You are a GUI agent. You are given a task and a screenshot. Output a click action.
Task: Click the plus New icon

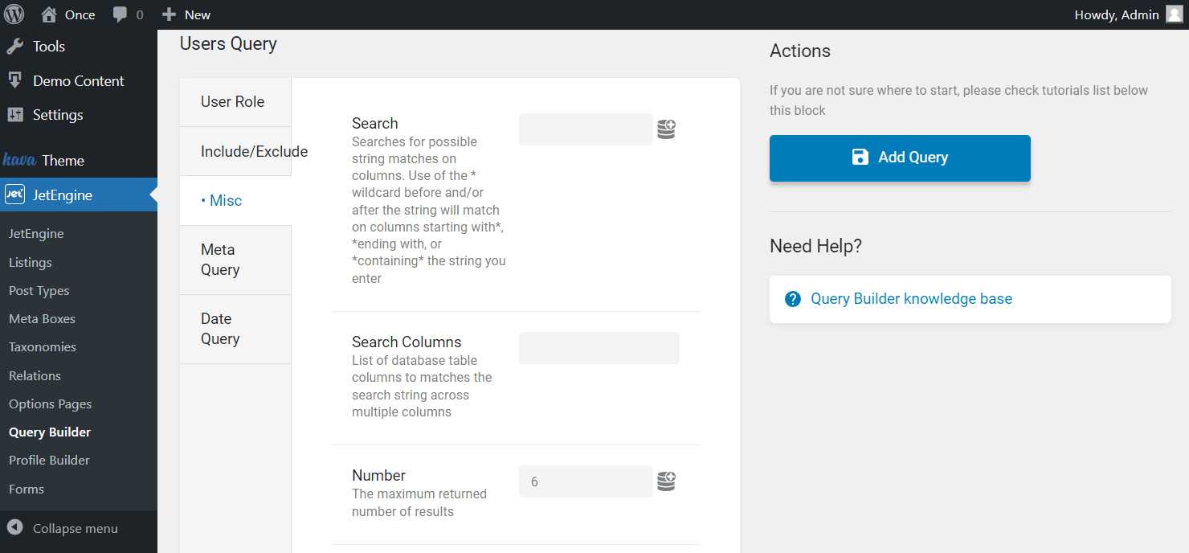[x=168, y=14]
